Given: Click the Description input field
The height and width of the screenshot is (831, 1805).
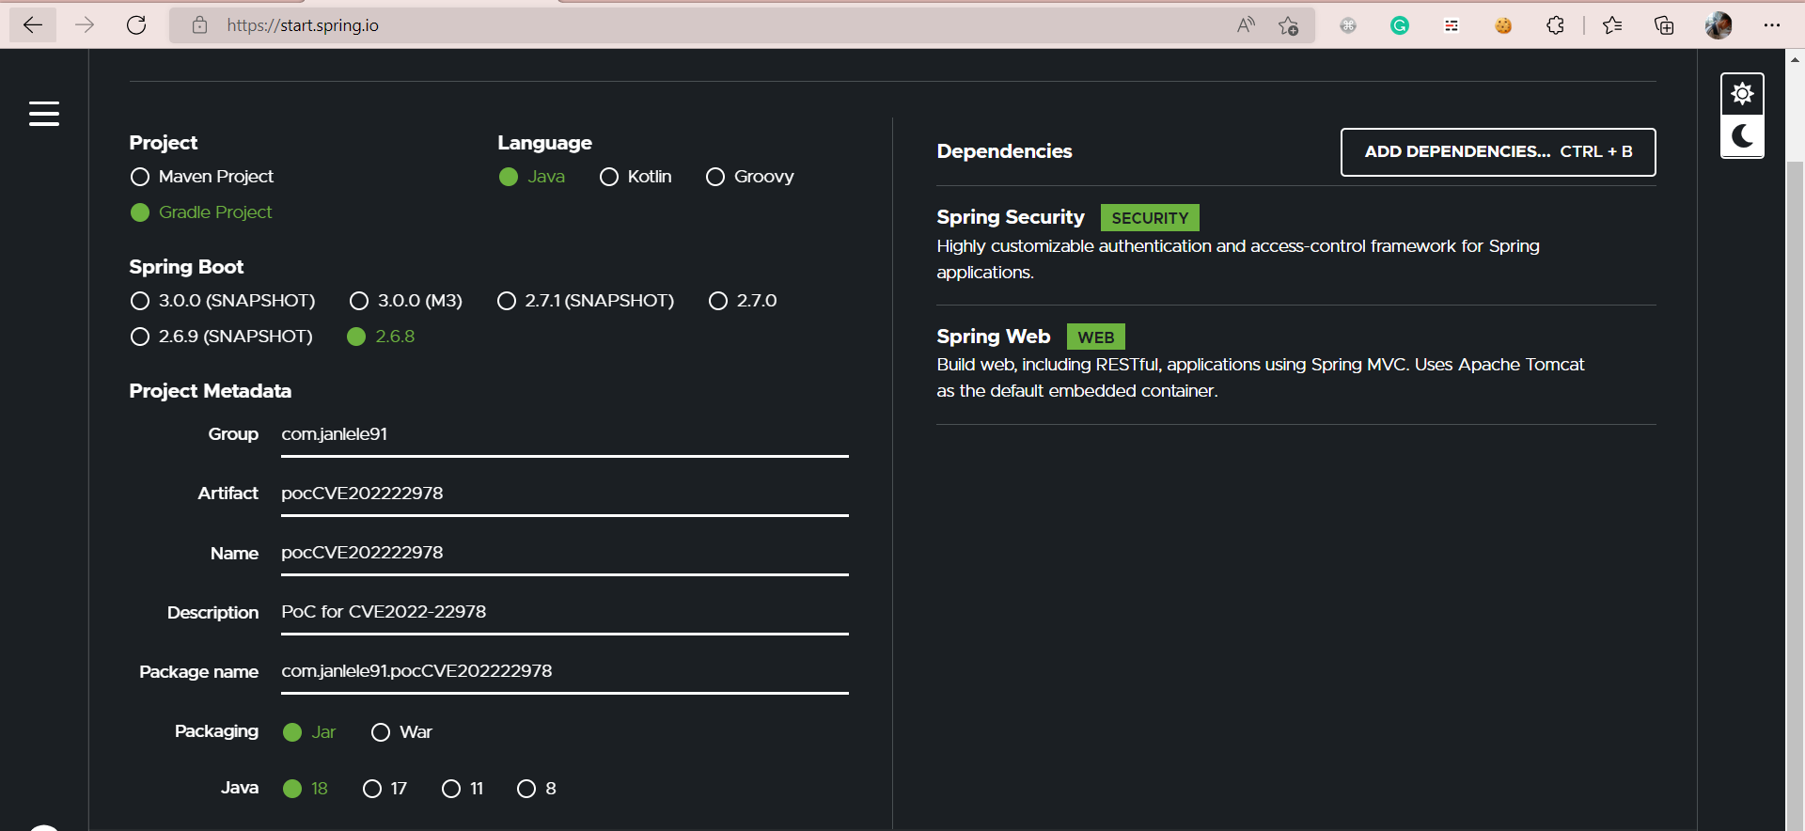Looking at the screenshot, I should coord(564,612).
